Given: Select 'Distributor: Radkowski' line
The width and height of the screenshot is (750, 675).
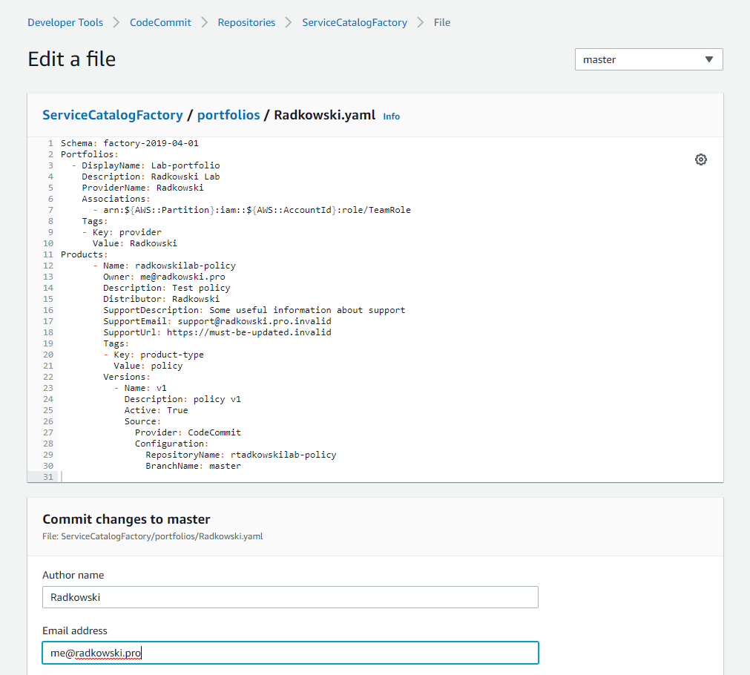Looking at the screenshot, I should point(161,299).
